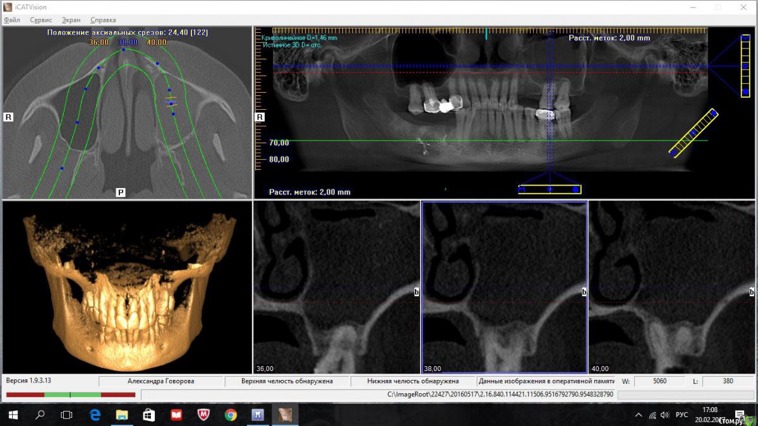Click the horizontal yellow slice-position widget
The width and height of the screenshot is (758, 426).
tap(550, 189)
